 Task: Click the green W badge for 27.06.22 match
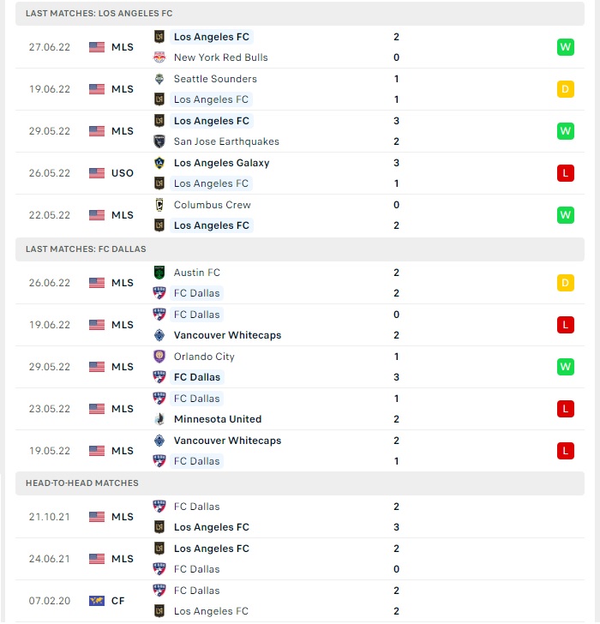tap(566, 47)
